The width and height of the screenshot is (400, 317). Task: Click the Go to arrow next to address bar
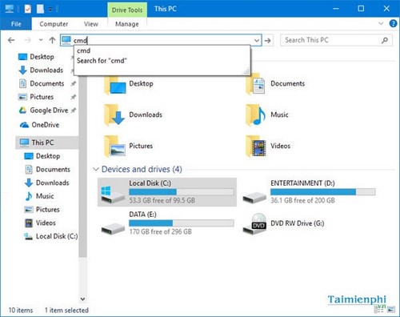(268, 41)
